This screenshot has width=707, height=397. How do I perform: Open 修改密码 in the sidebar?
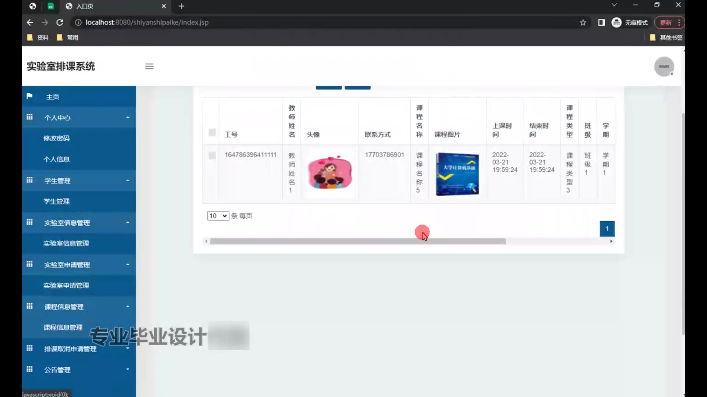click(x=56, y=138)
